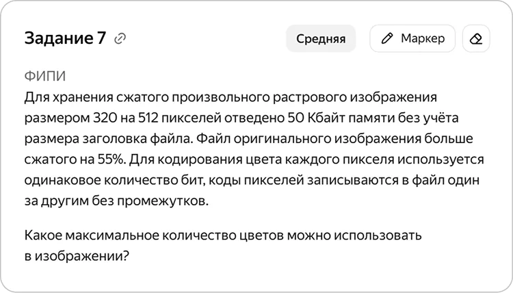Activate the Маркер highlighter button

coord(412,38)
